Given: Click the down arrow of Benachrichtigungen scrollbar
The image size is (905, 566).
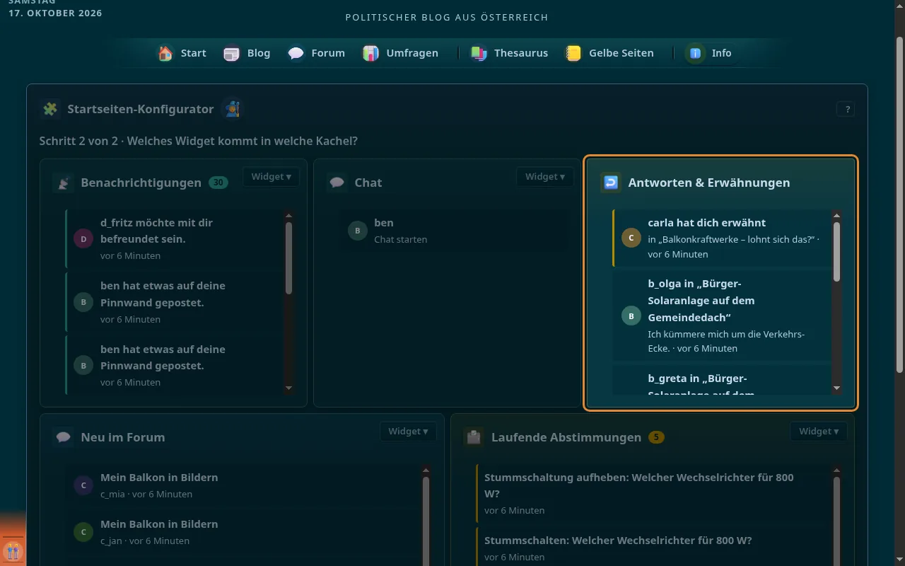Looking at the screenshot, I should point(288,388).
